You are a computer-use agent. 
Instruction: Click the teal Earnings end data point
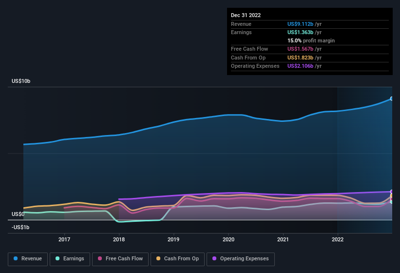392,202
